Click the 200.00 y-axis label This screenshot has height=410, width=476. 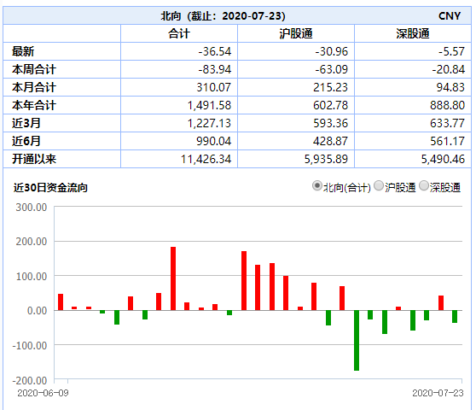(x=32, y=242)
